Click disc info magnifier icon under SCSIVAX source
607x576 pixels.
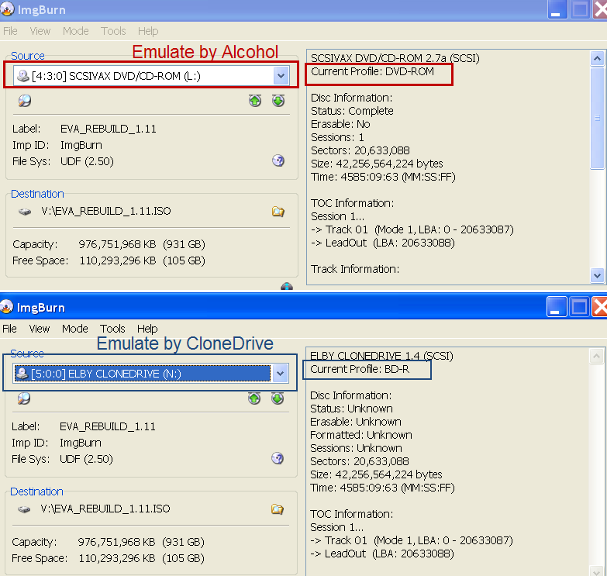25,101
